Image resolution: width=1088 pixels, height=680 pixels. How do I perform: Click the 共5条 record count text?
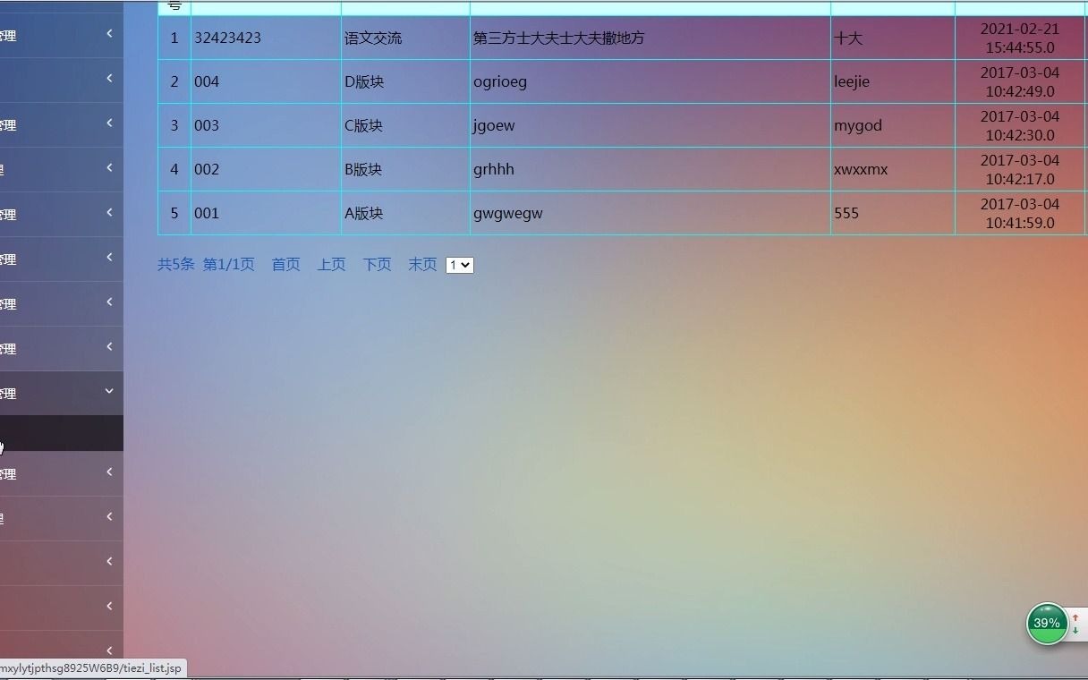pos(175,264)
